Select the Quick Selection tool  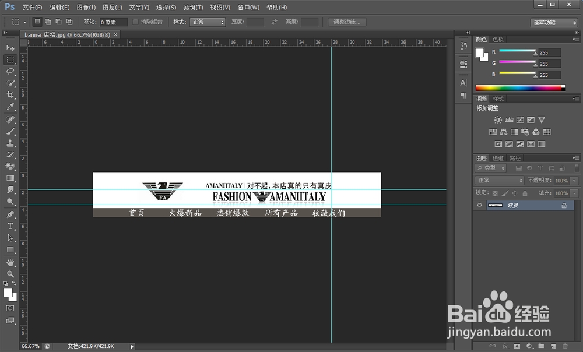tap(10, 83)
